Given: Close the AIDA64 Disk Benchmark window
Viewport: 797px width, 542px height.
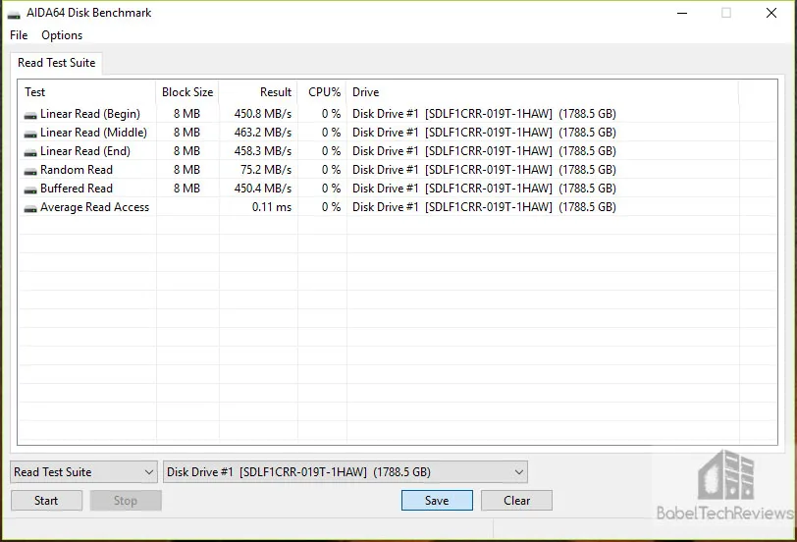Looking at the screenshot, I should 771,13.
